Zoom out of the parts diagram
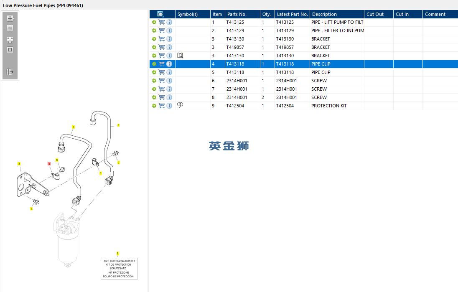Image resolution: width=458 pixels, height=292 pixels. pos(10,28)
